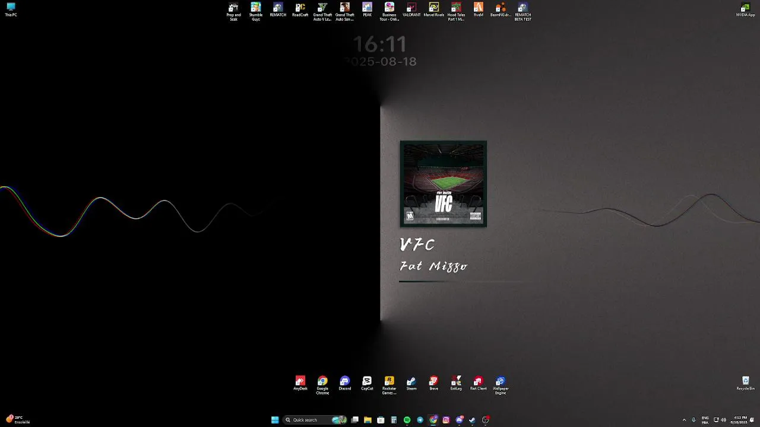The image size is (760, 427).
Task: Open Steam from the taskbar
Action: click(472, 420)
